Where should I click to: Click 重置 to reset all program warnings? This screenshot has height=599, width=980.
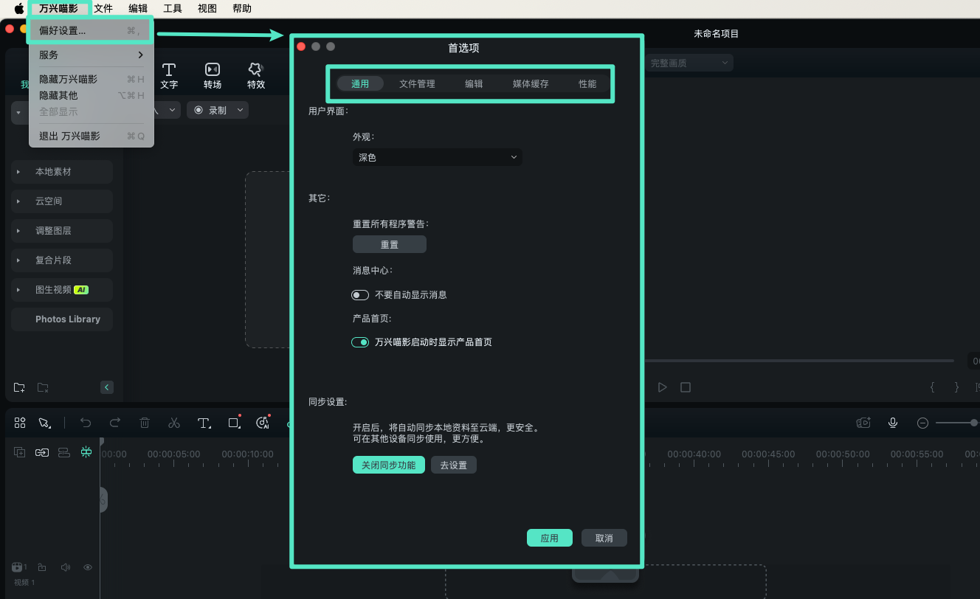tap(389, 244)
